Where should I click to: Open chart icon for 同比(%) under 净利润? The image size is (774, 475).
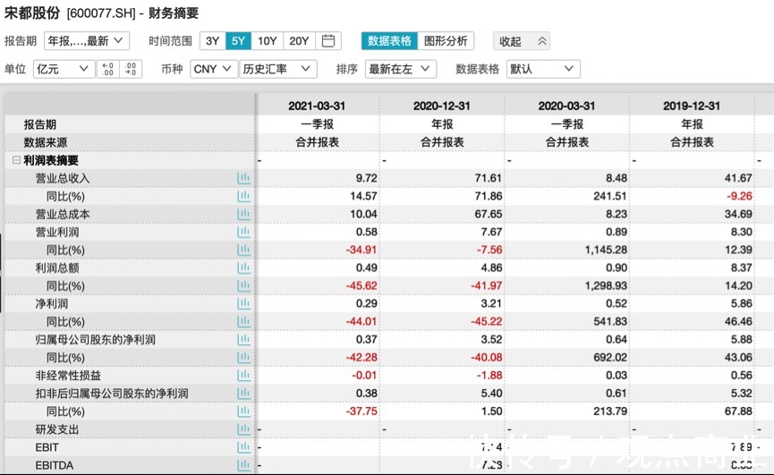tap(244, 322)
